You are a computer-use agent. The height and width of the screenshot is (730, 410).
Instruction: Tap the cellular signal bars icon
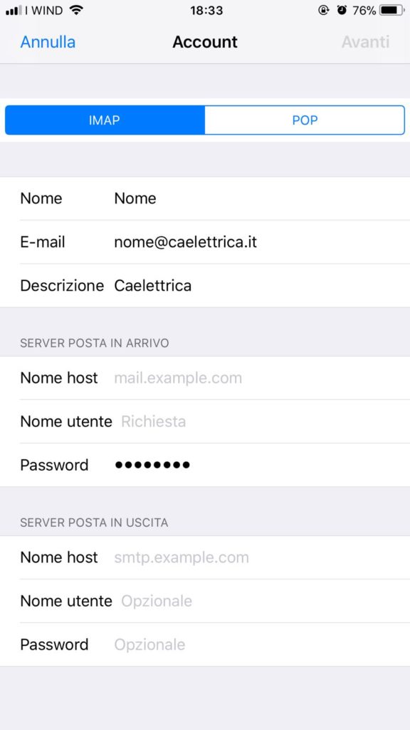(14, 10)
